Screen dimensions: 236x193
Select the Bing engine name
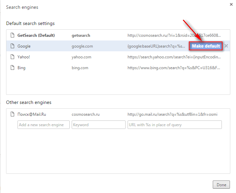(x=21, y=68)
